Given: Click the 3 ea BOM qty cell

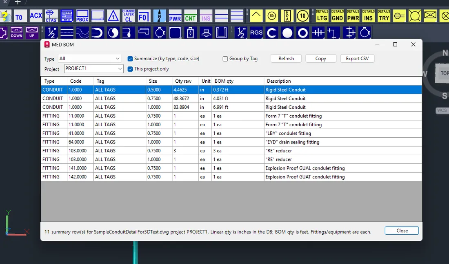Looking at the screenshot, I should tap(238, 151).
